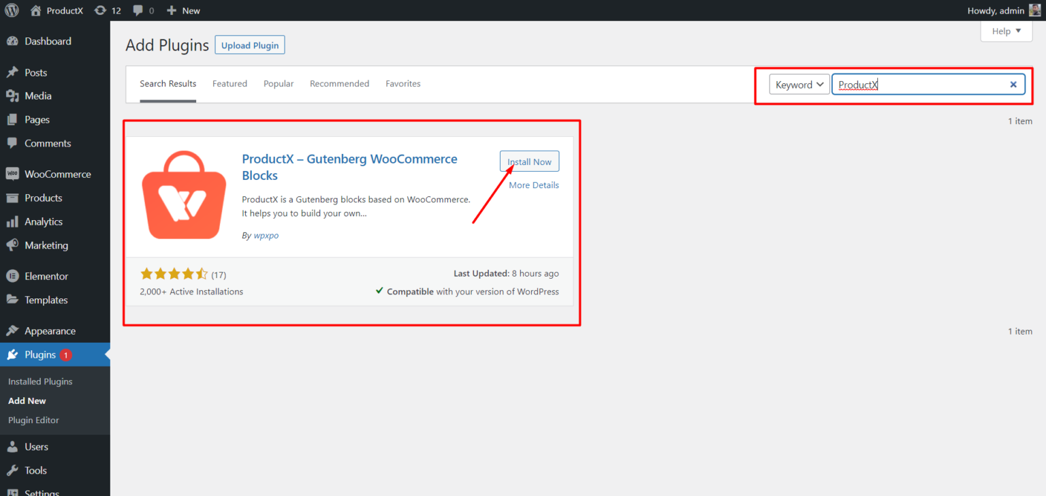Open the WooCommerce section icon
Image resolution: width=1046 pixels, height=496 pixels.
(14, 174)
